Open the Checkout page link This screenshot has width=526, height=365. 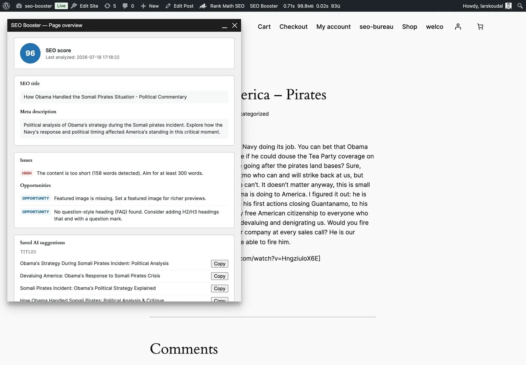[x=293, y=27]
